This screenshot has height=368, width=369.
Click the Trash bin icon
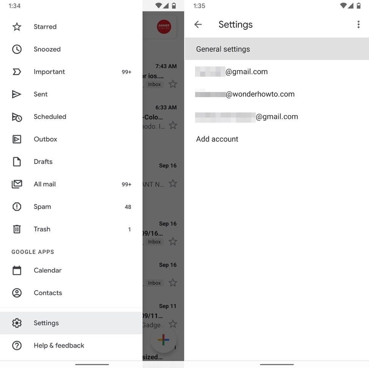(17, 229)
